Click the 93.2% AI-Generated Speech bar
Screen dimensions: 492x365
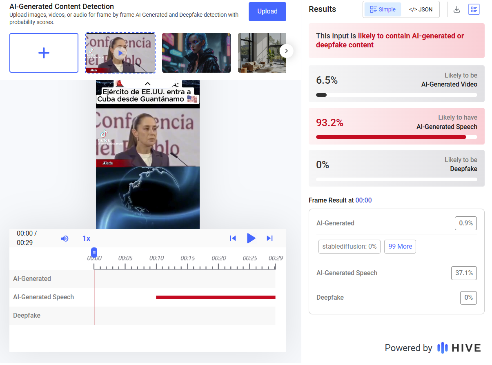(396, 137)
